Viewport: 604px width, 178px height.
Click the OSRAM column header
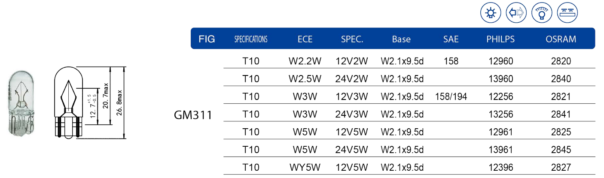click(561, 39)
